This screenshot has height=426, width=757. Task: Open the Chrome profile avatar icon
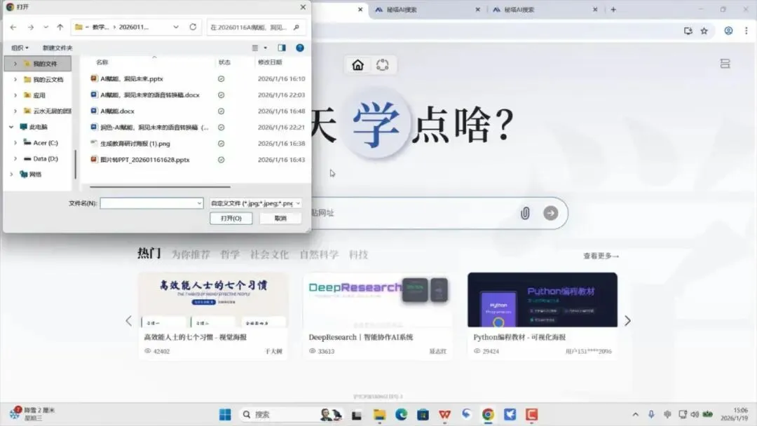[728, 31]
